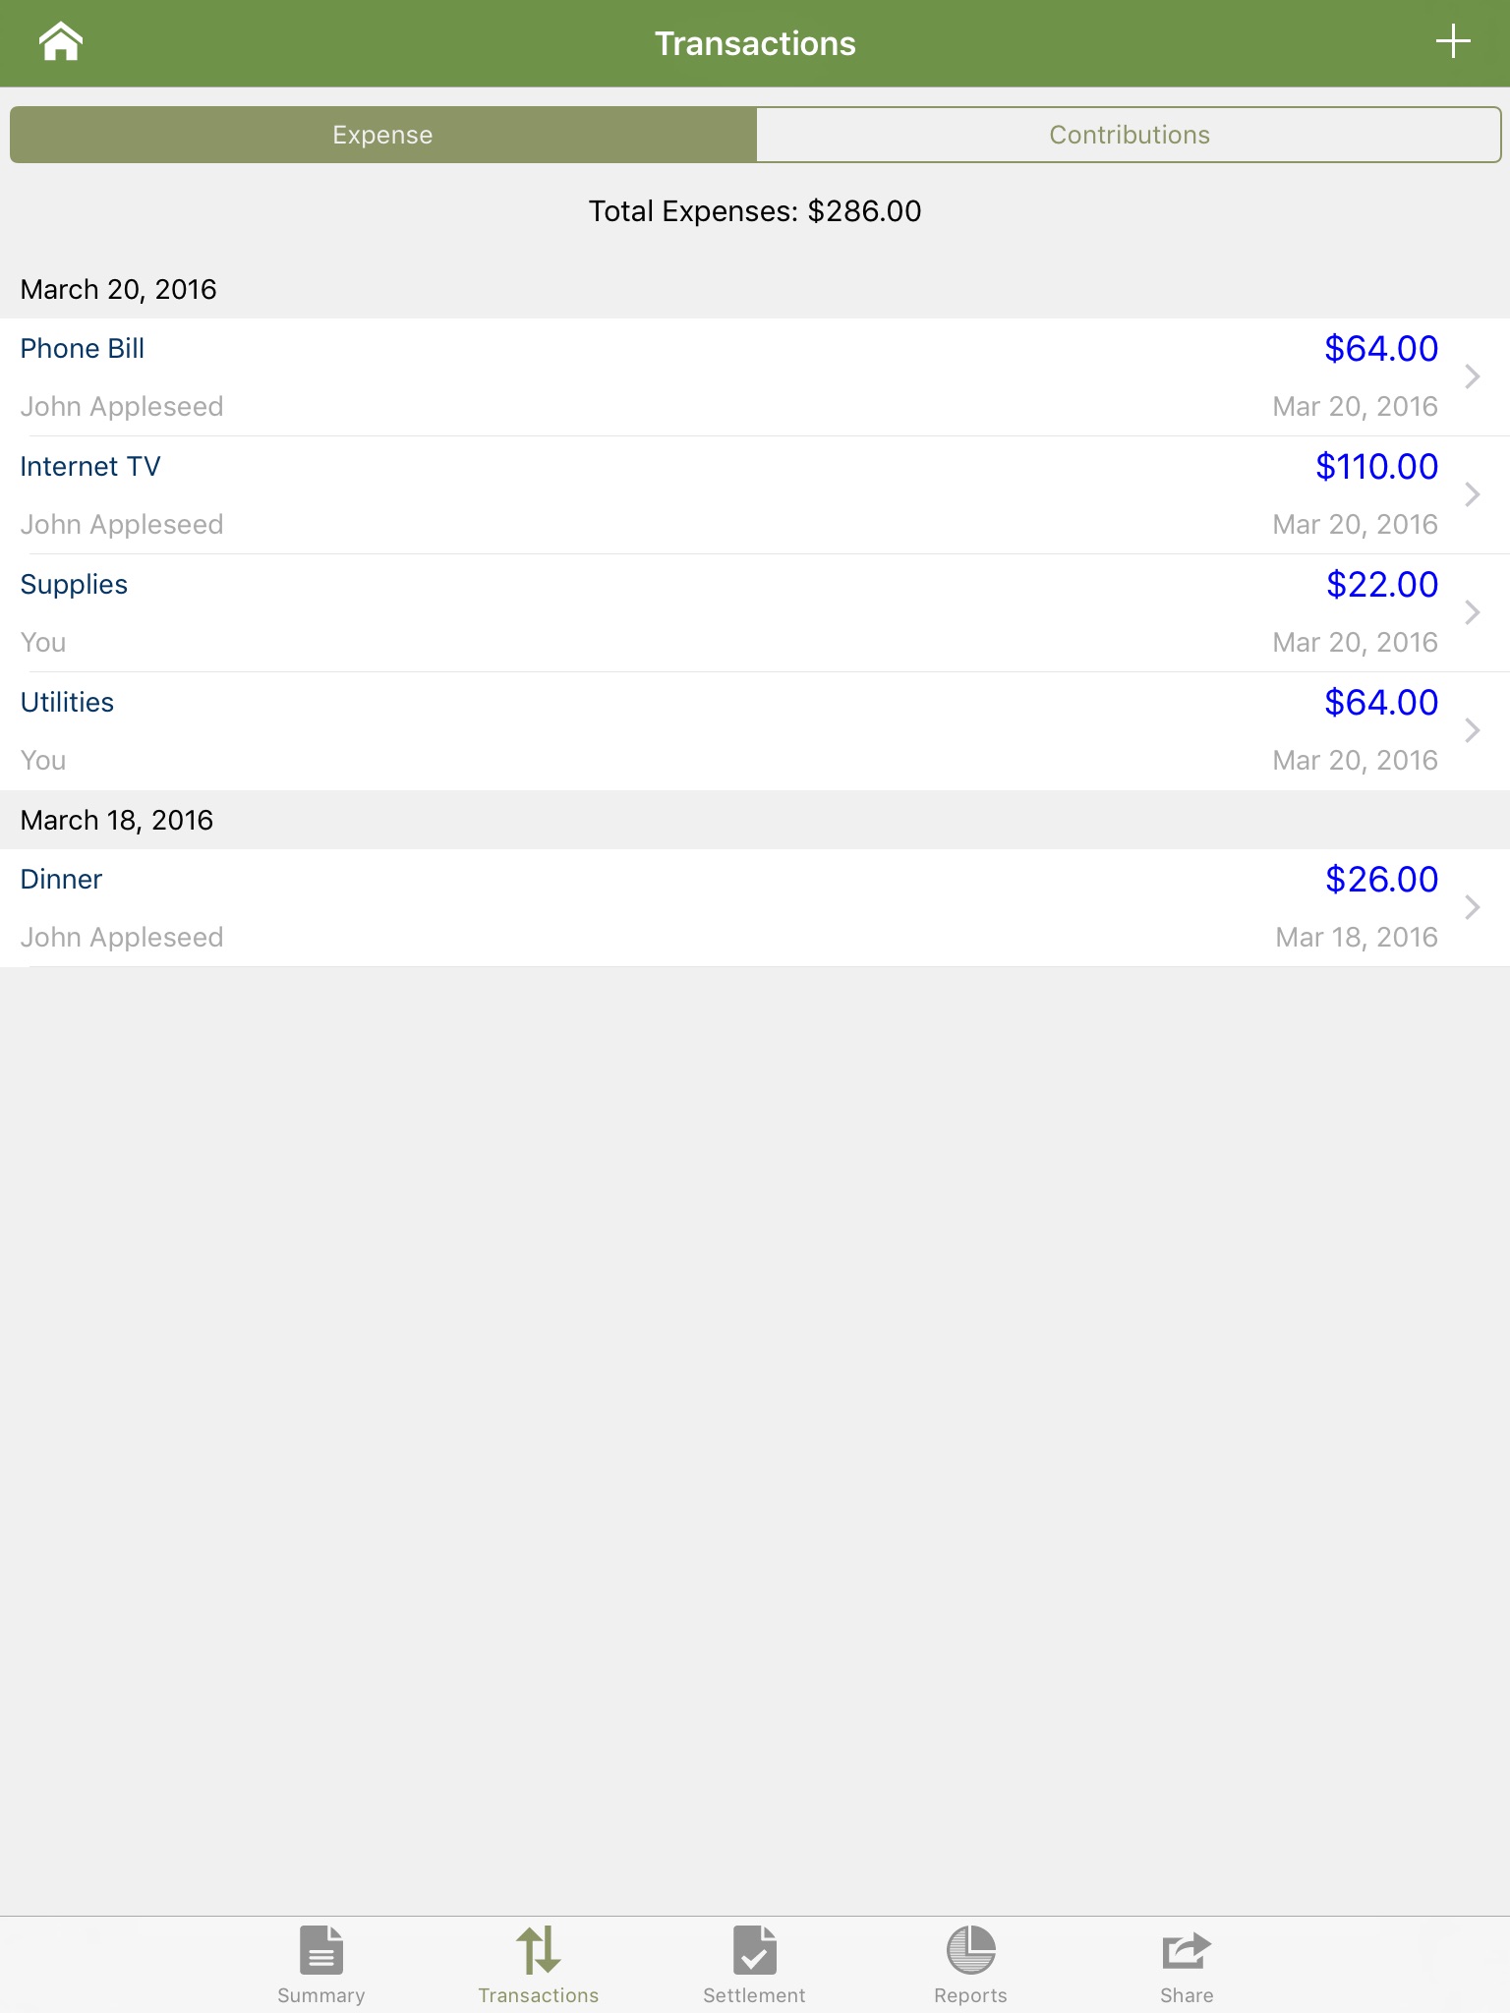The width and height of the screenshot is (1510, 2013).
Task: Expand Supplies details chevron
Action: (1472, 612)
